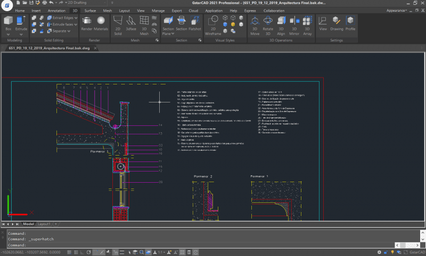
Task: Open the Layout1 drawing tab
Action: click(x=44, y=224)
